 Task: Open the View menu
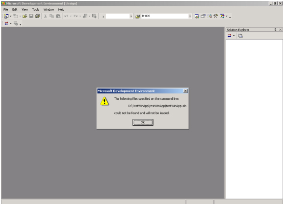click(25, 10)
